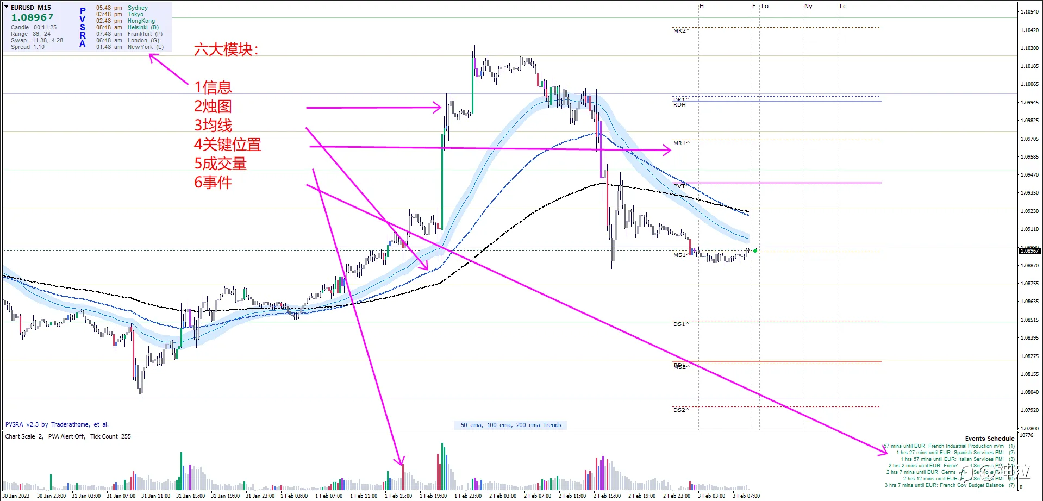This screenshot has width=1043, height=501.
Task: Click the Events Schedule heading
Action: pos(990,439)
